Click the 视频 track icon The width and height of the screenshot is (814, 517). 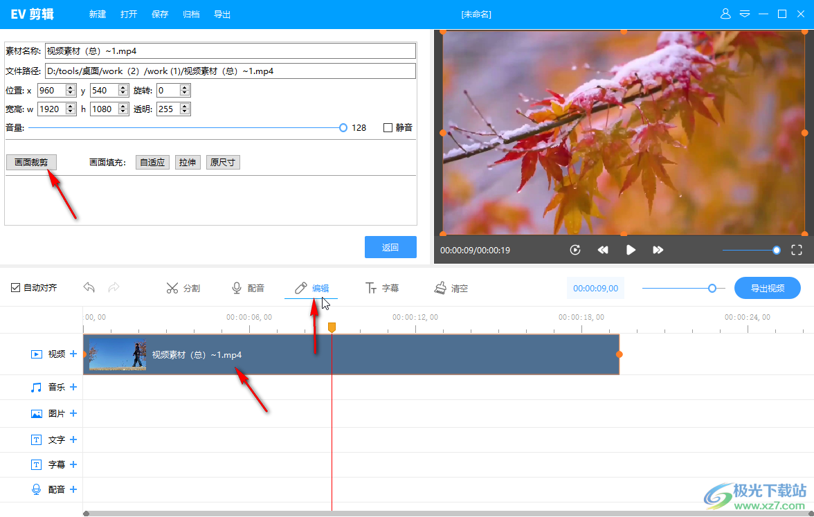(x=36, y=354)
